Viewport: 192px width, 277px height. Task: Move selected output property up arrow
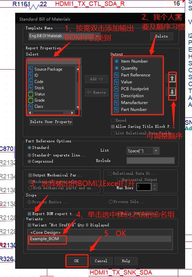click(172, 78)
